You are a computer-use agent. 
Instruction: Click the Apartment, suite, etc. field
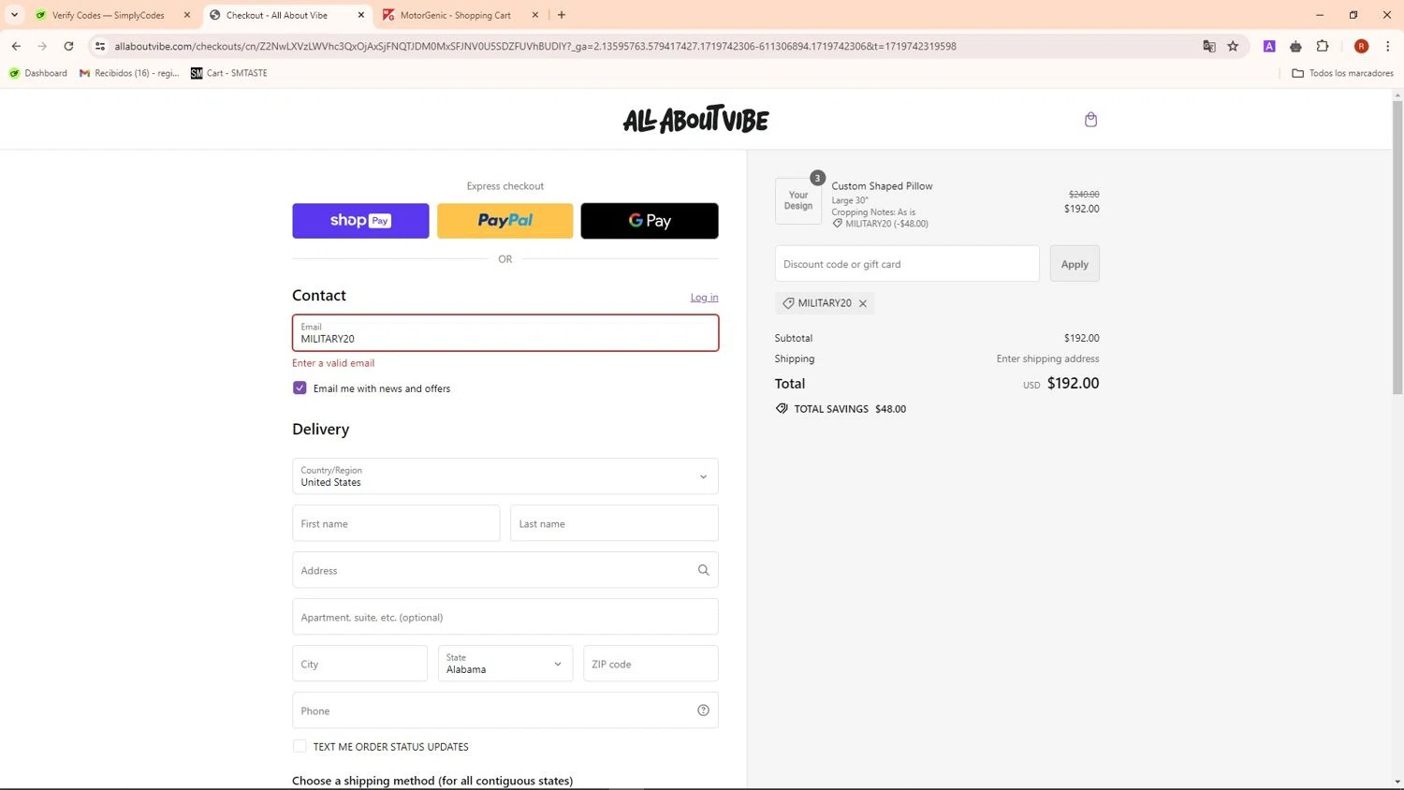(x=505, y=617)
